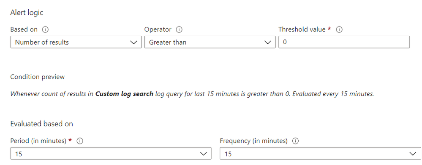Expand the Period dropdown using its chevron
Image resolution: width=422 pixels, height=165 pixels.
point(203,154)
